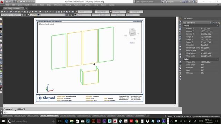Open Arial text style dropdown
221x124 pixels.
coord(85,12)
